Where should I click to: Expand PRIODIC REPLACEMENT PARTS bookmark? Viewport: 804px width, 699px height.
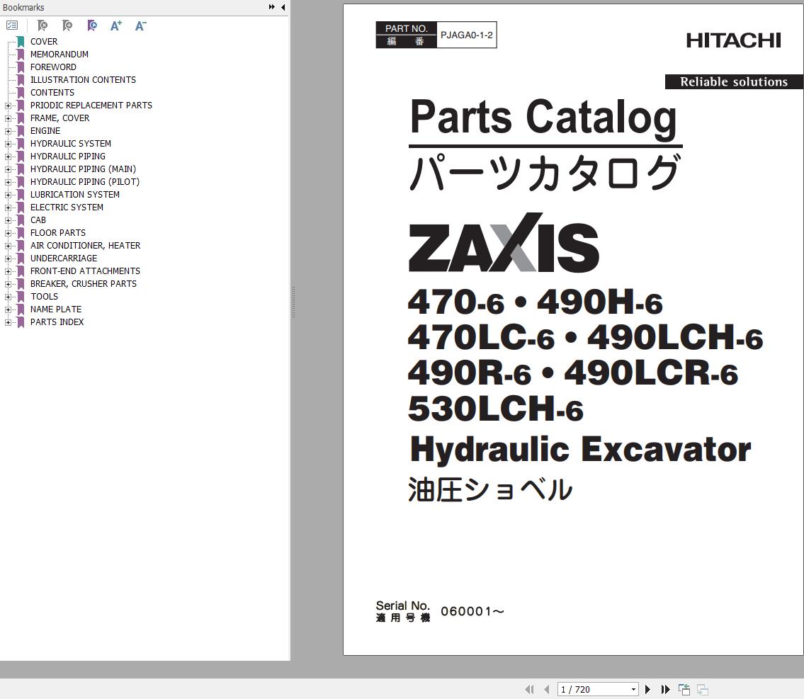(x=8, y=106)
